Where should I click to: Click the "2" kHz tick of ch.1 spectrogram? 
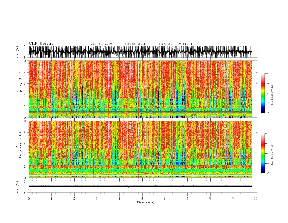click(25, 106)
